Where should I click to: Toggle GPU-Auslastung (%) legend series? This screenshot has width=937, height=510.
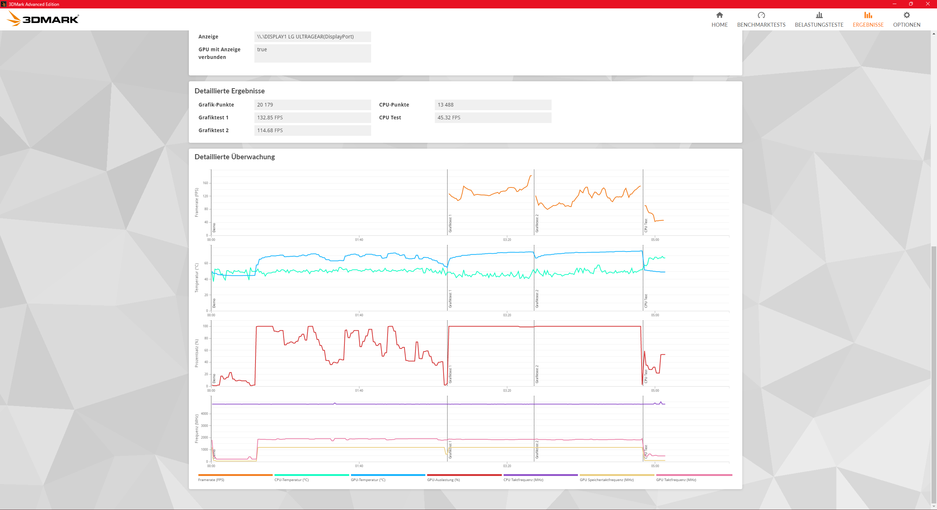(443, 480)
